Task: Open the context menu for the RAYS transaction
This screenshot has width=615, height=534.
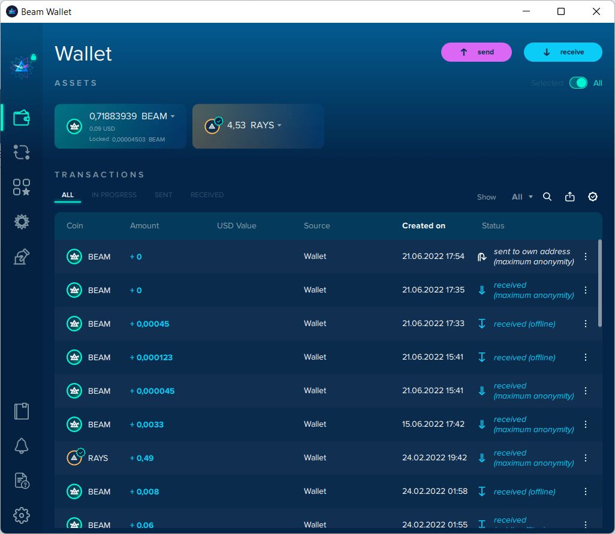Action: [586, 457]
